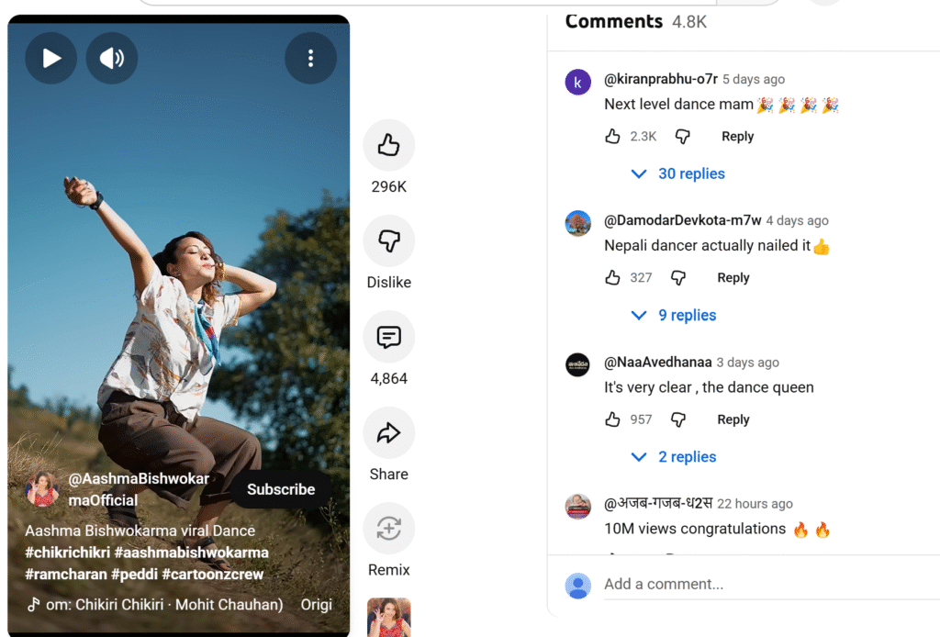Play the Shorts video
The height and width of the screenshot is (637, 940).
[51, 58]
